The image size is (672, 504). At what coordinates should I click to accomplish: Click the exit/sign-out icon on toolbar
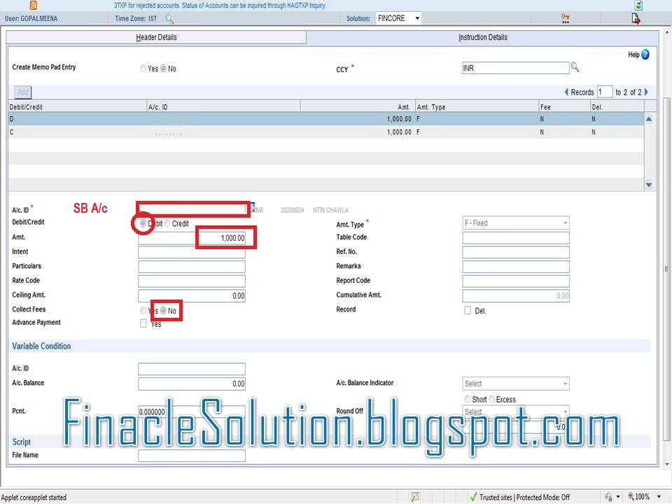point(636,18)
